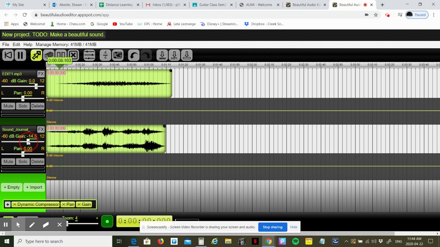Close the Screencastify drawing toolbar
Image resolution: width=440 pixels, height=247 pixels.
[59, 225]
